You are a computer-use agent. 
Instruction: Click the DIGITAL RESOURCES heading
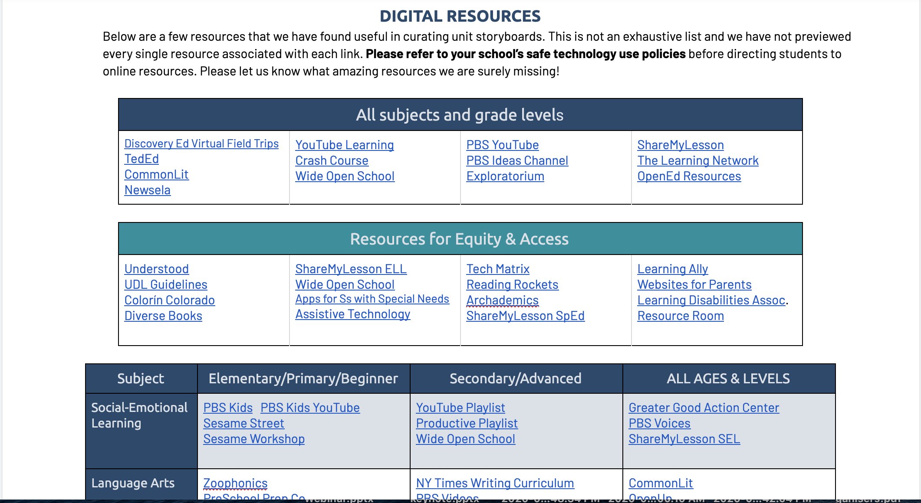pos(460,16)
